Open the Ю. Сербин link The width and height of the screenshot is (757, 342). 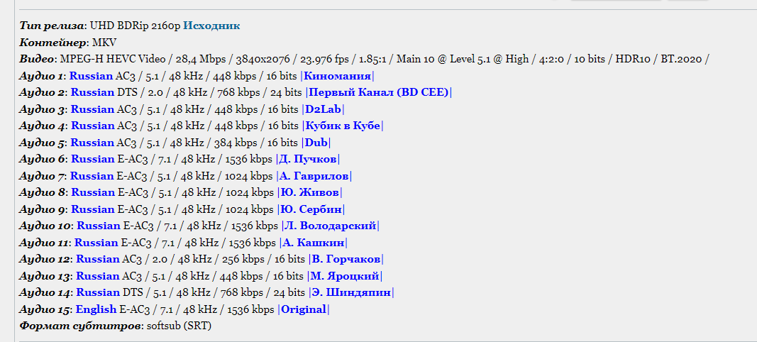point(311,209)
